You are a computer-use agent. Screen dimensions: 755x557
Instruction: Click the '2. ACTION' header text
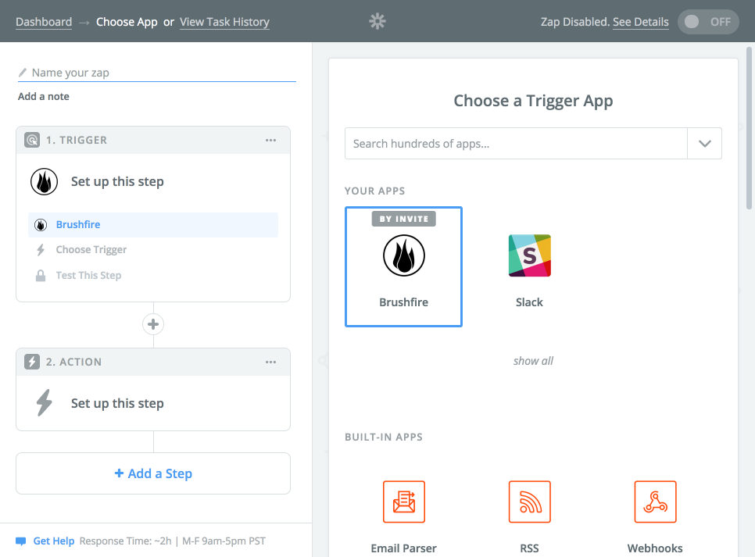(x=73, y=362)
